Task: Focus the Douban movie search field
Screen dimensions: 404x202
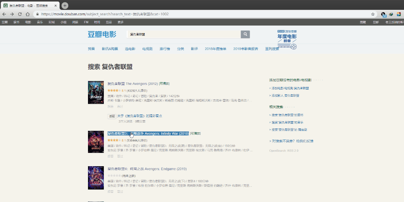Action: pos(184,34)
